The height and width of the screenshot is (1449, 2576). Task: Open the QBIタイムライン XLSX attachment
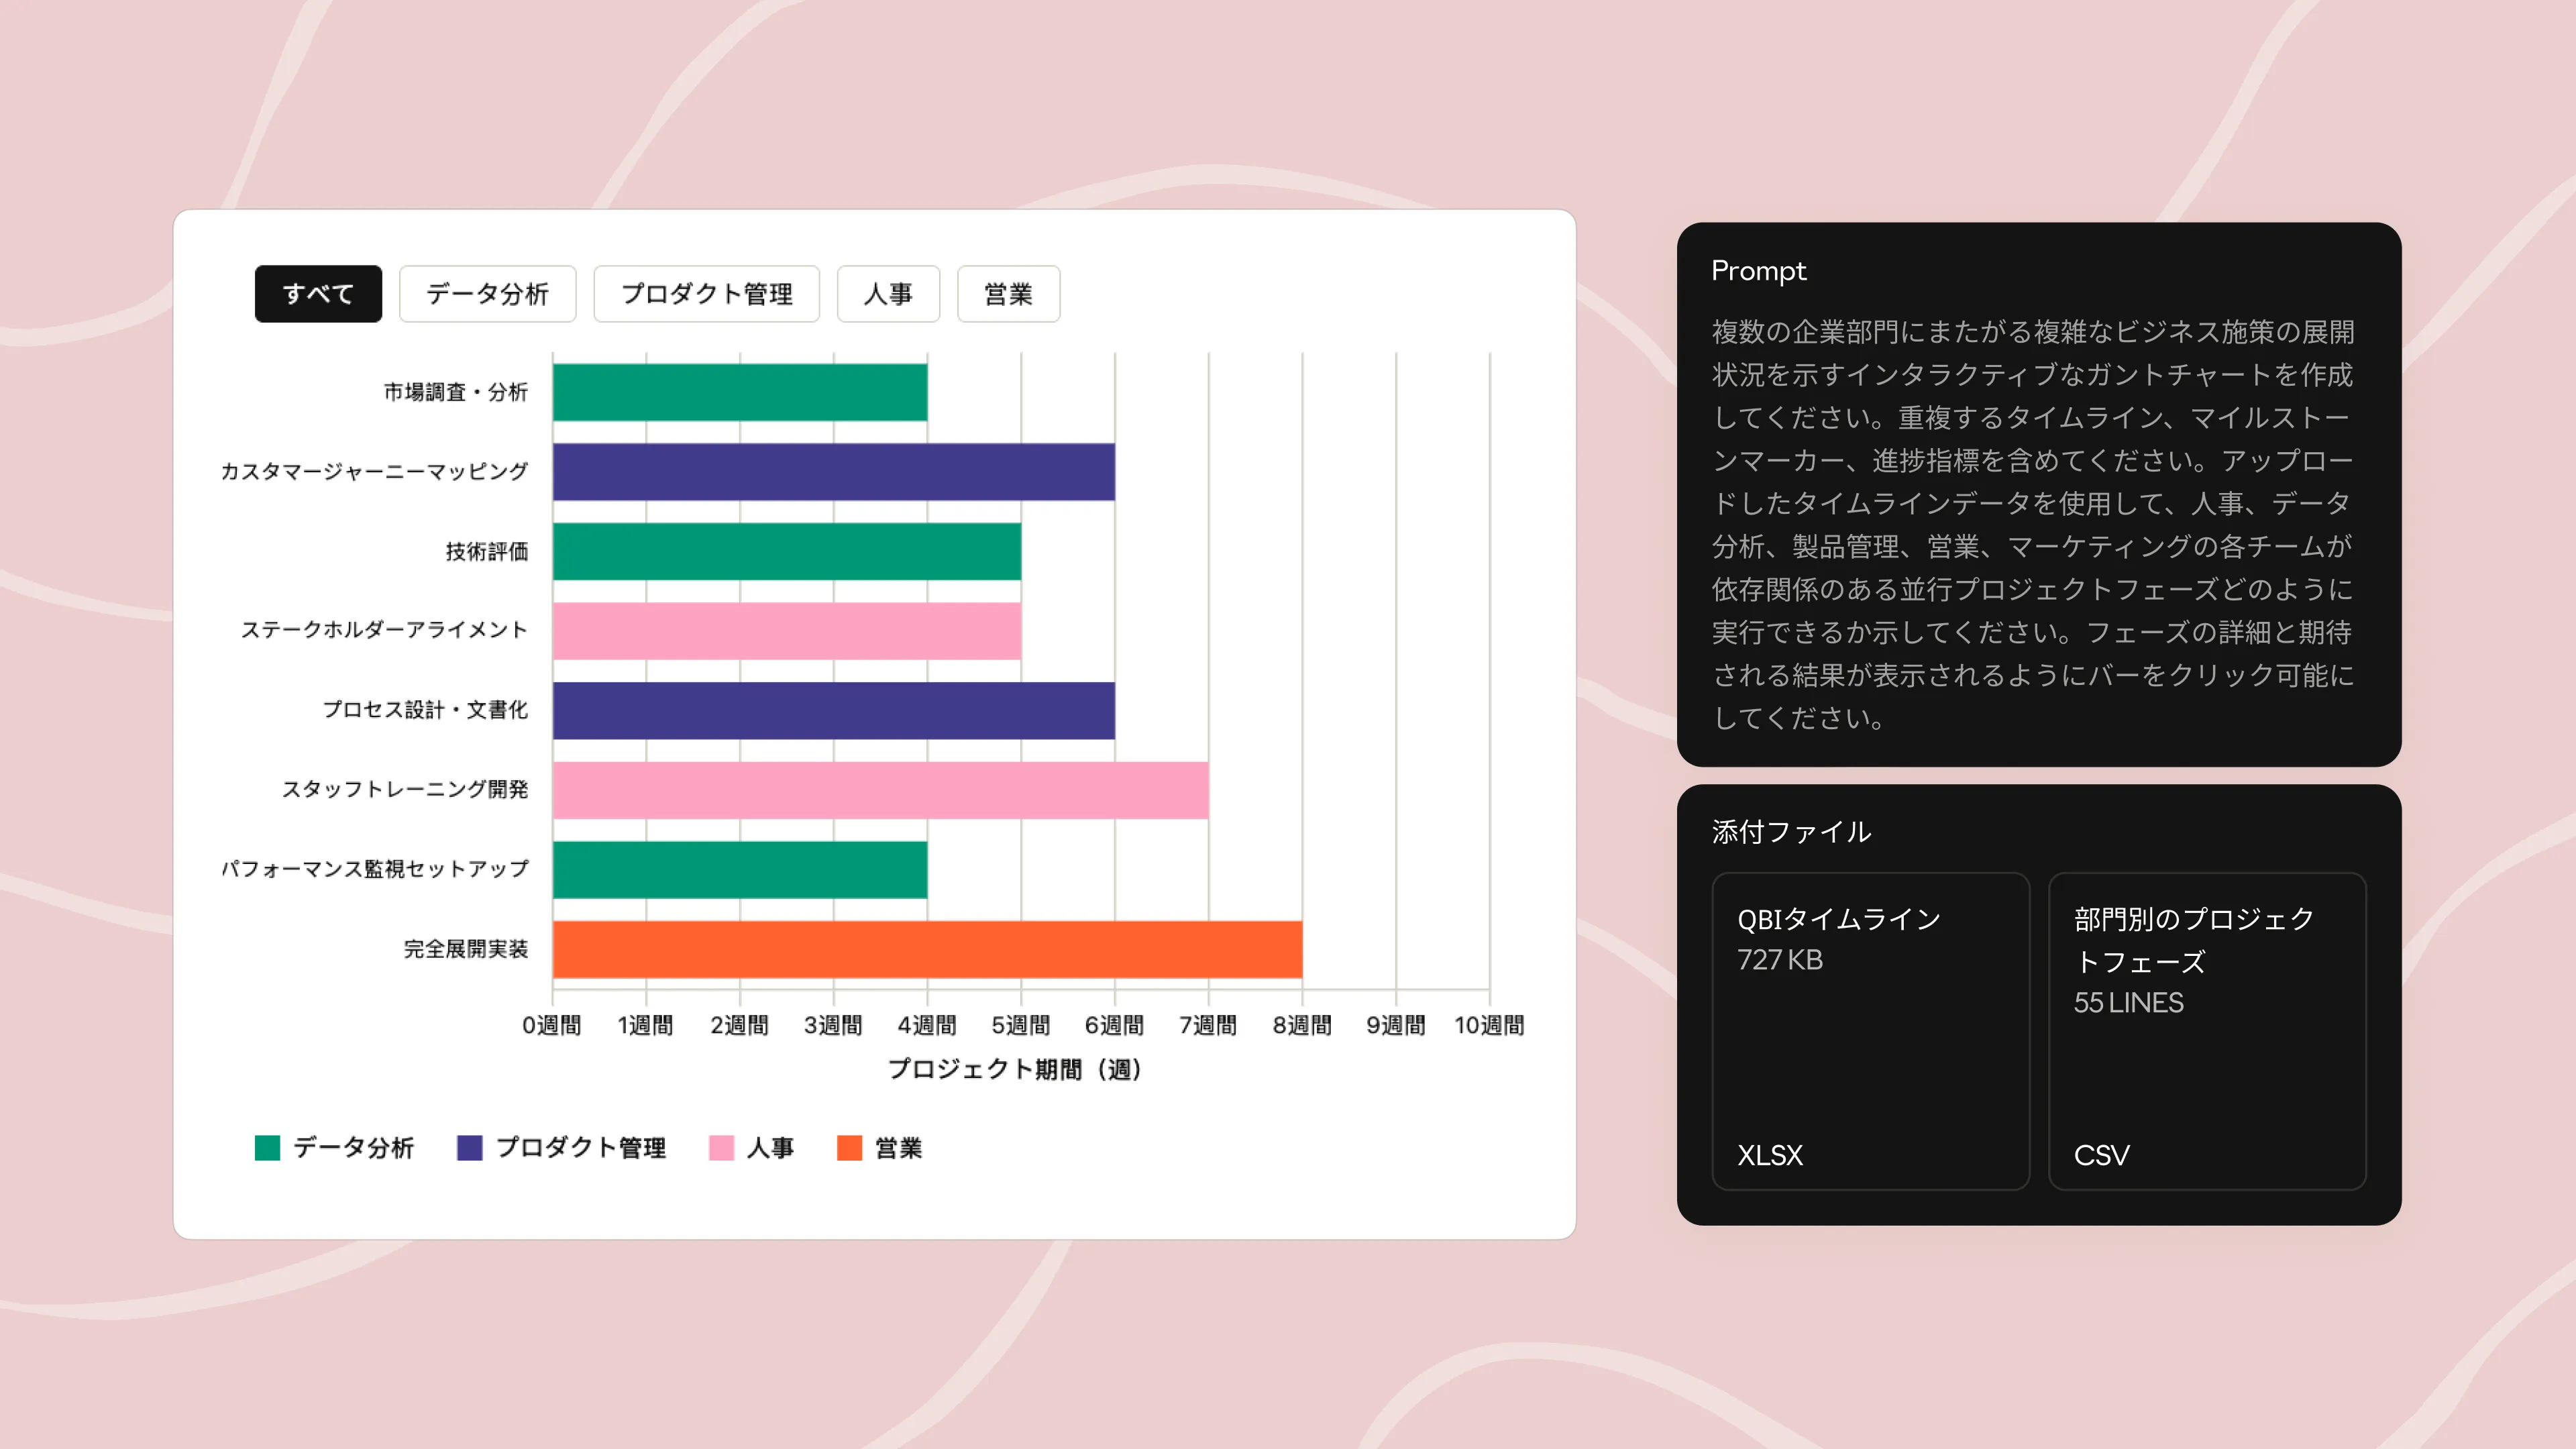1870,1031
